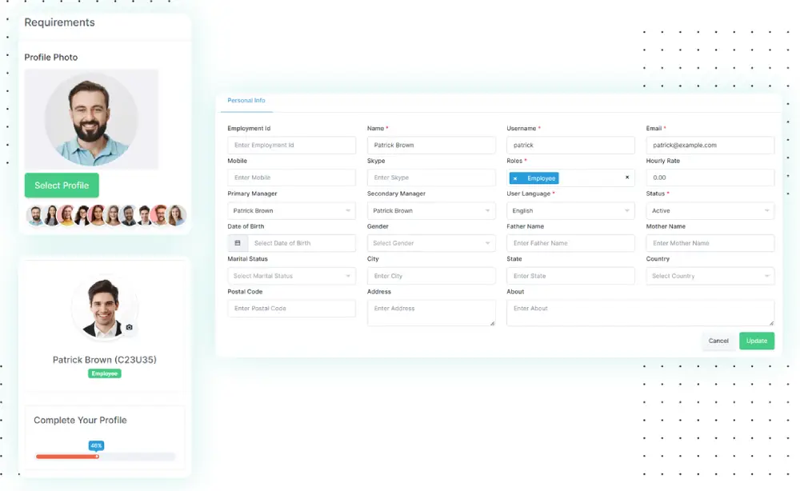The height and width of the screenshot is (491, 800).
Task: Click the Update button
Action: [756, 341]
